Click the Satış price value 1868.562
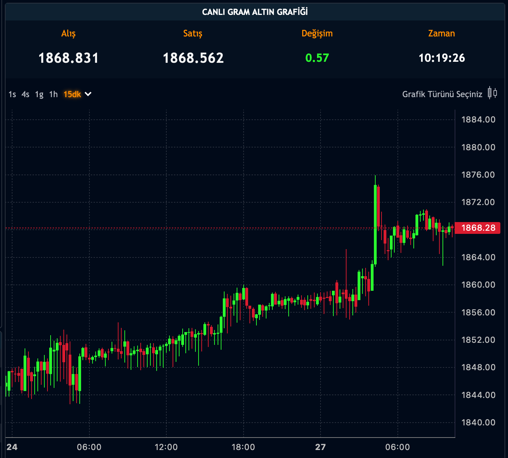The image size is (508, 458). point(193,58)
